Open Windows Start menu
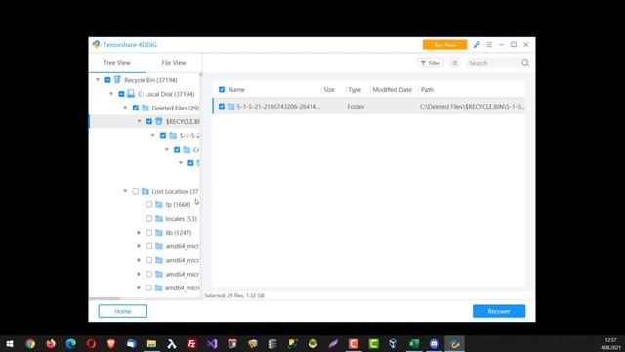The width and height of the screenshot is (625, 352). pos(10,343)
